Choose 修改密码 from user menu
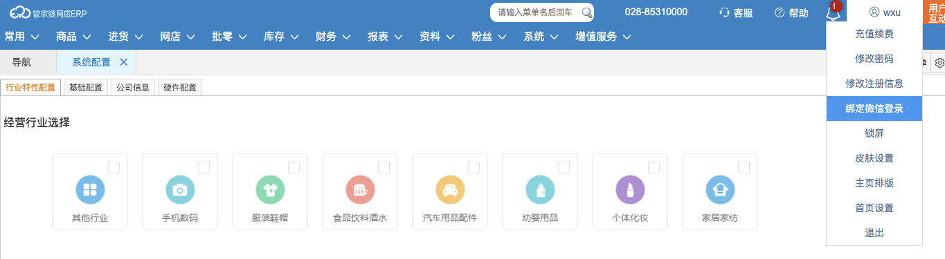945x259 pixels. 874,59
